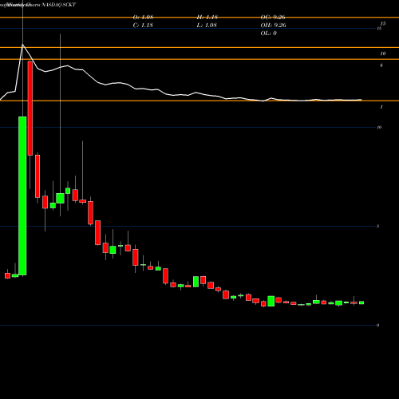
Task: Click the axis label 8 in the upper scale
Action: pos(381,65)
